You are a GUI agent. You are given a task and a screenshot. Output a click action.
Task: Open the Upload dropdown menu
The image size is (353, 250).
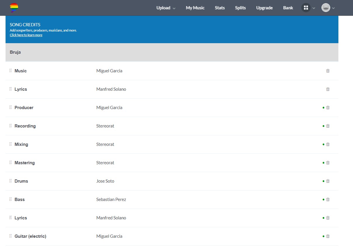pos(166,8)
